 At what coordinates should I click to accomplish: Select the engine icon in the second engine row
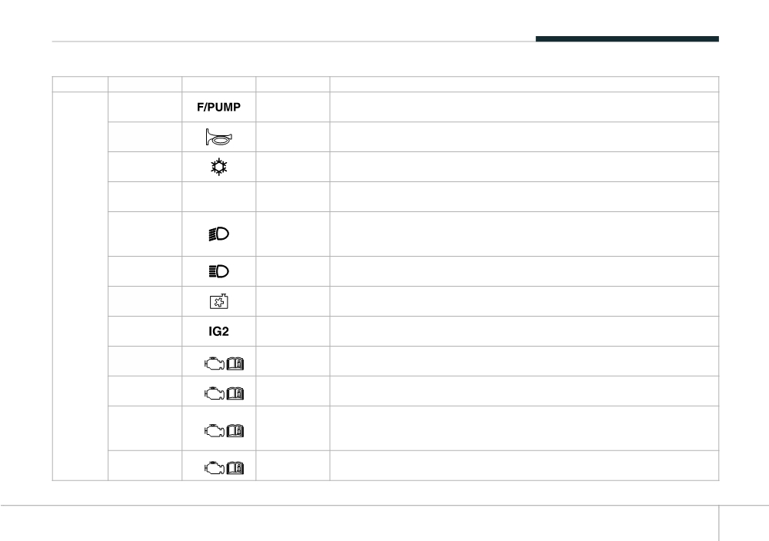point(215,393)
